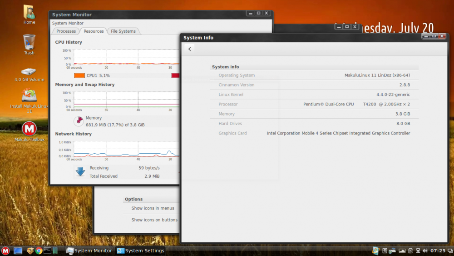Click the Show Desktop icon on taskbar
Screen dimensions: 454x256
coord(18,251)
